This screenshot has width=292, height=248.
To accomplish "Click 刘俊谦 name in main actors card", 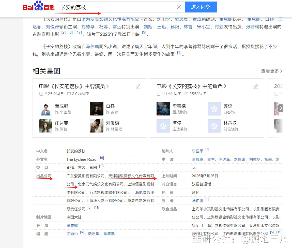I will pos(113,123).
